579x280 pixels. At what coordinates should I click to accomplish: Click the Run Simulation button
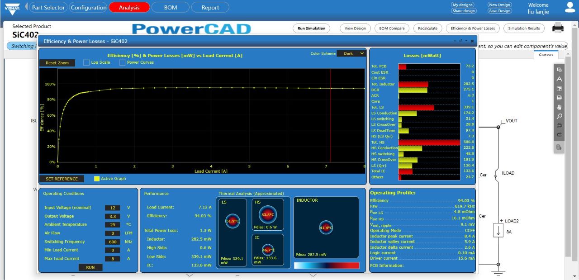[x=311, y=27]
